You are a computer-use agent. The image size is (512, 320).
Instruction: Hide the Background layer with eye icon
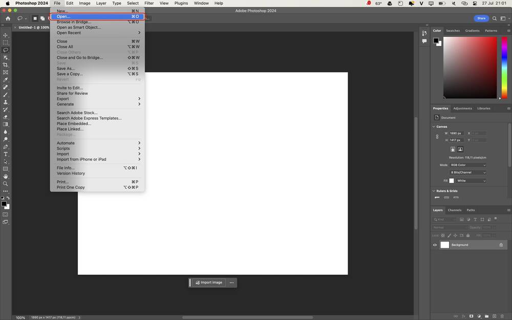[x=435, y=245]
